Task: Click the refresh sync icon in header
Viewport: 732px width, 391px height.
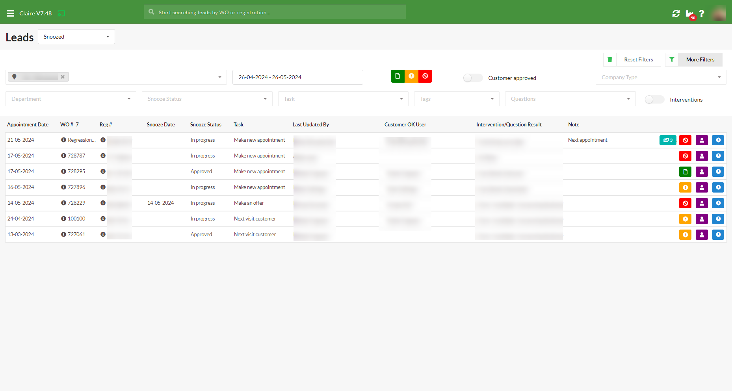Action: click(x=676, y=13)
